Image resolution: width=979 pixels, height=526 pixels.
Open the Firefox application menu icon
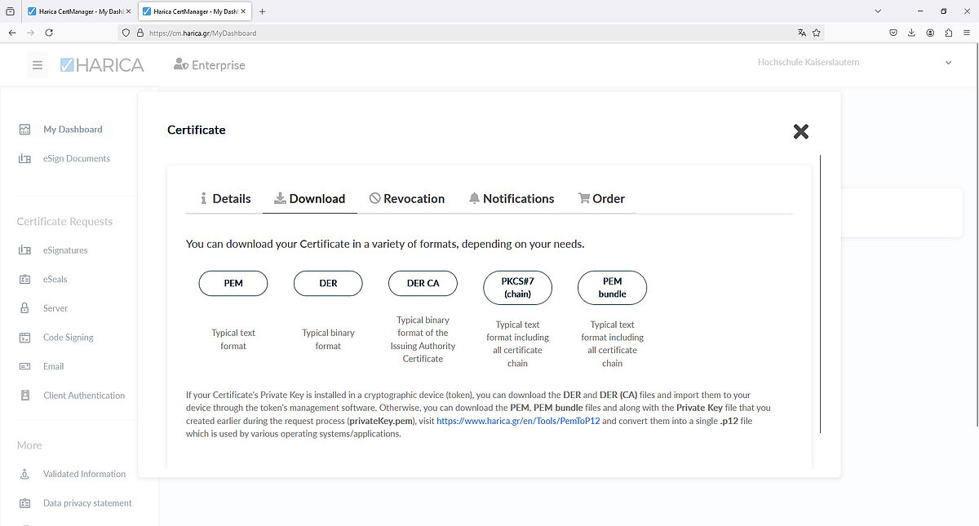tap(967, 33)
